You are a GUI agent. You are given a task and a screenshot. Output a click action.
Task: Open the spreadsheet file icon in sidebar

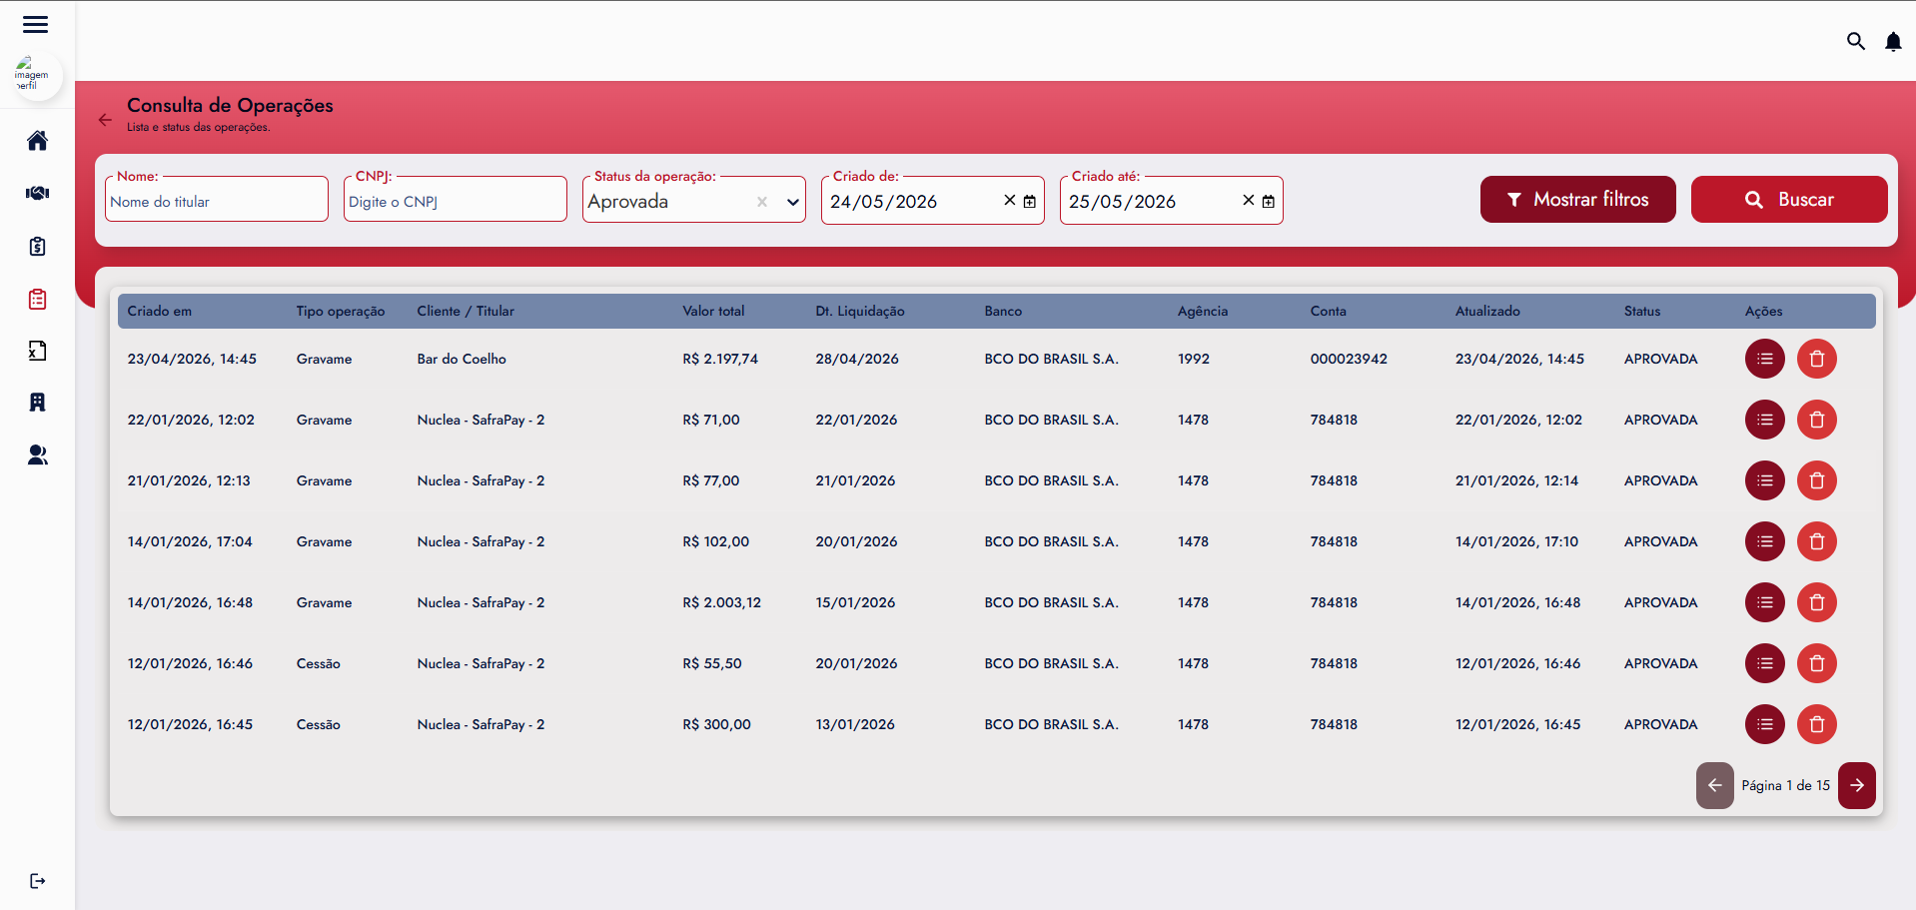(37, 351)
